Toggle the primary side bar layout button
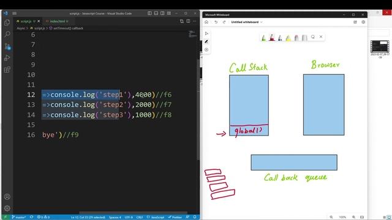The image size is (392, 220). (x=149, y=13)
